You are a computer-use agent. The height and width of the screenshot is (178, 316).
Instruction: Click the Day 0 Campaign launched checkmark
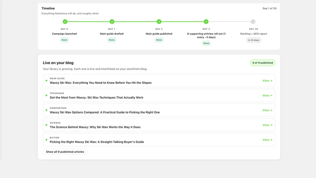[x=65, y=22]
